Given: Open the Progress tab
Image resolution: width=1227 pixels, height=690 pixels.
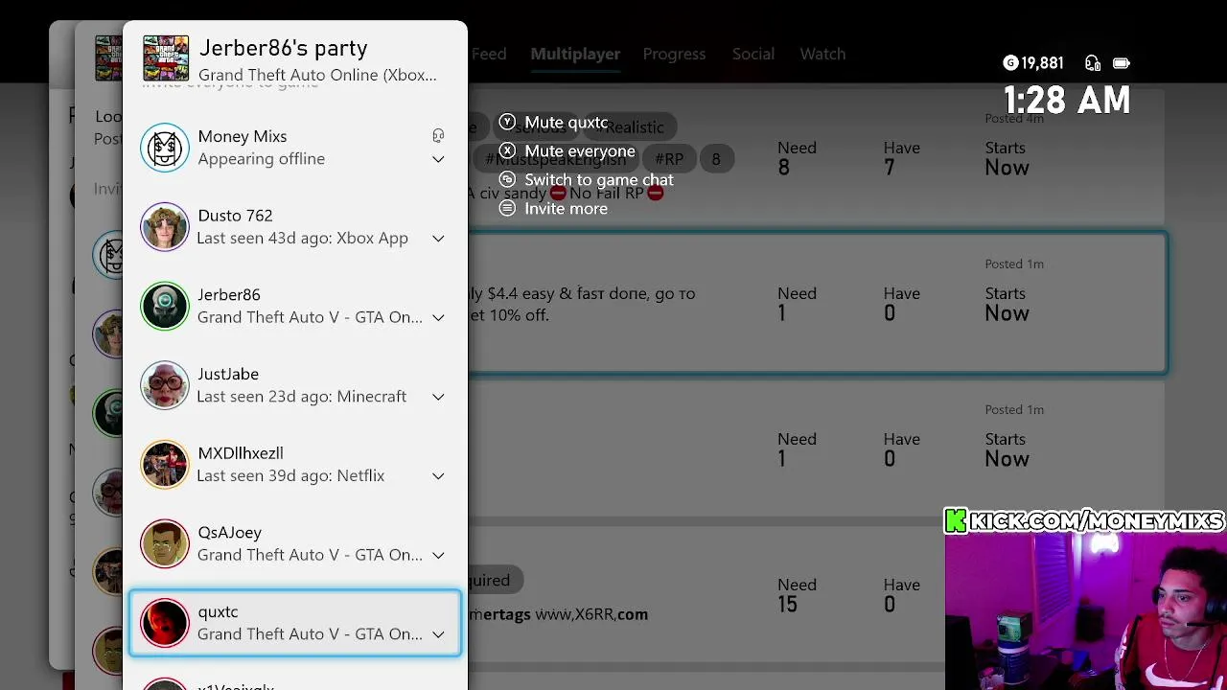Looking at the screenshot, I should pyautogui.click(x=674, y=55).
